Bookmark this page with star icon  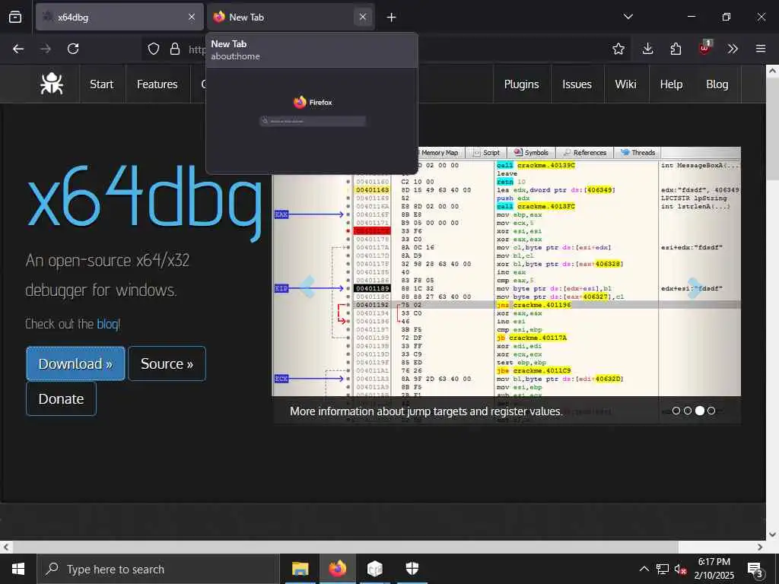(618, 49)
